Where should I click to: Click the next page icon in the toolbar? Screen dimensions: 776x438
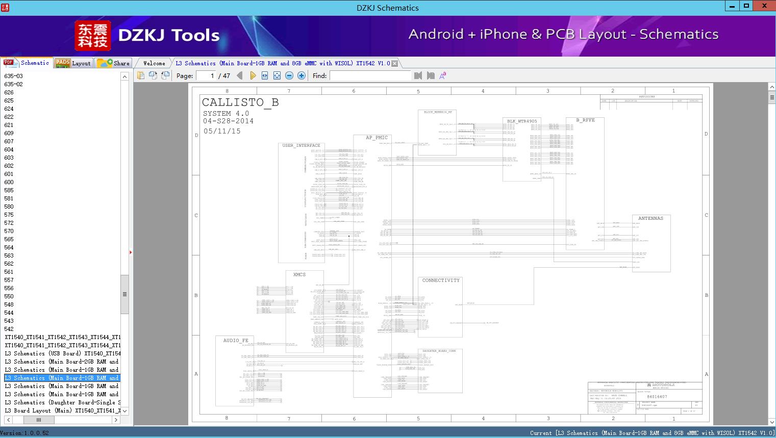pos(254,75)
